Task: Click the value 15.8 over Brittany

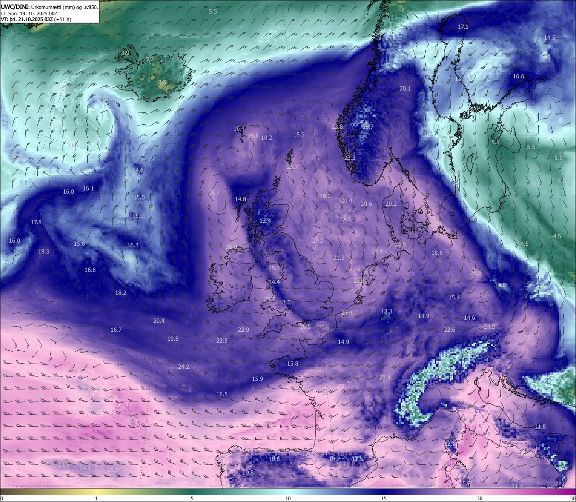Action: [x=292, y=364]
